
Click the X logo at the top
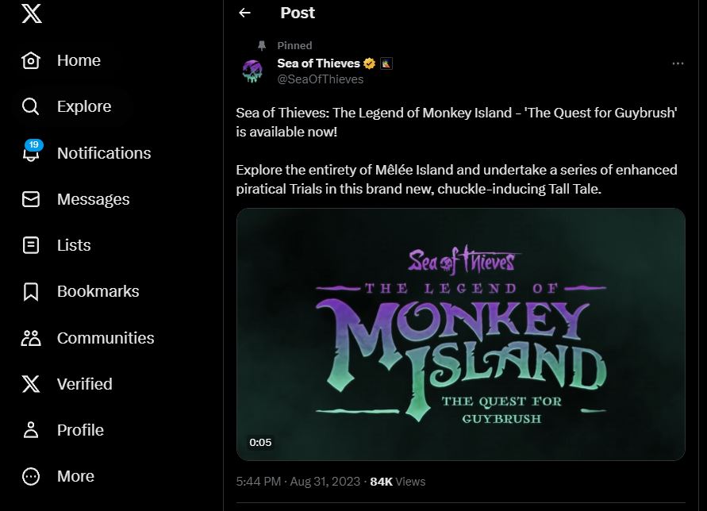tap(30, 13)
